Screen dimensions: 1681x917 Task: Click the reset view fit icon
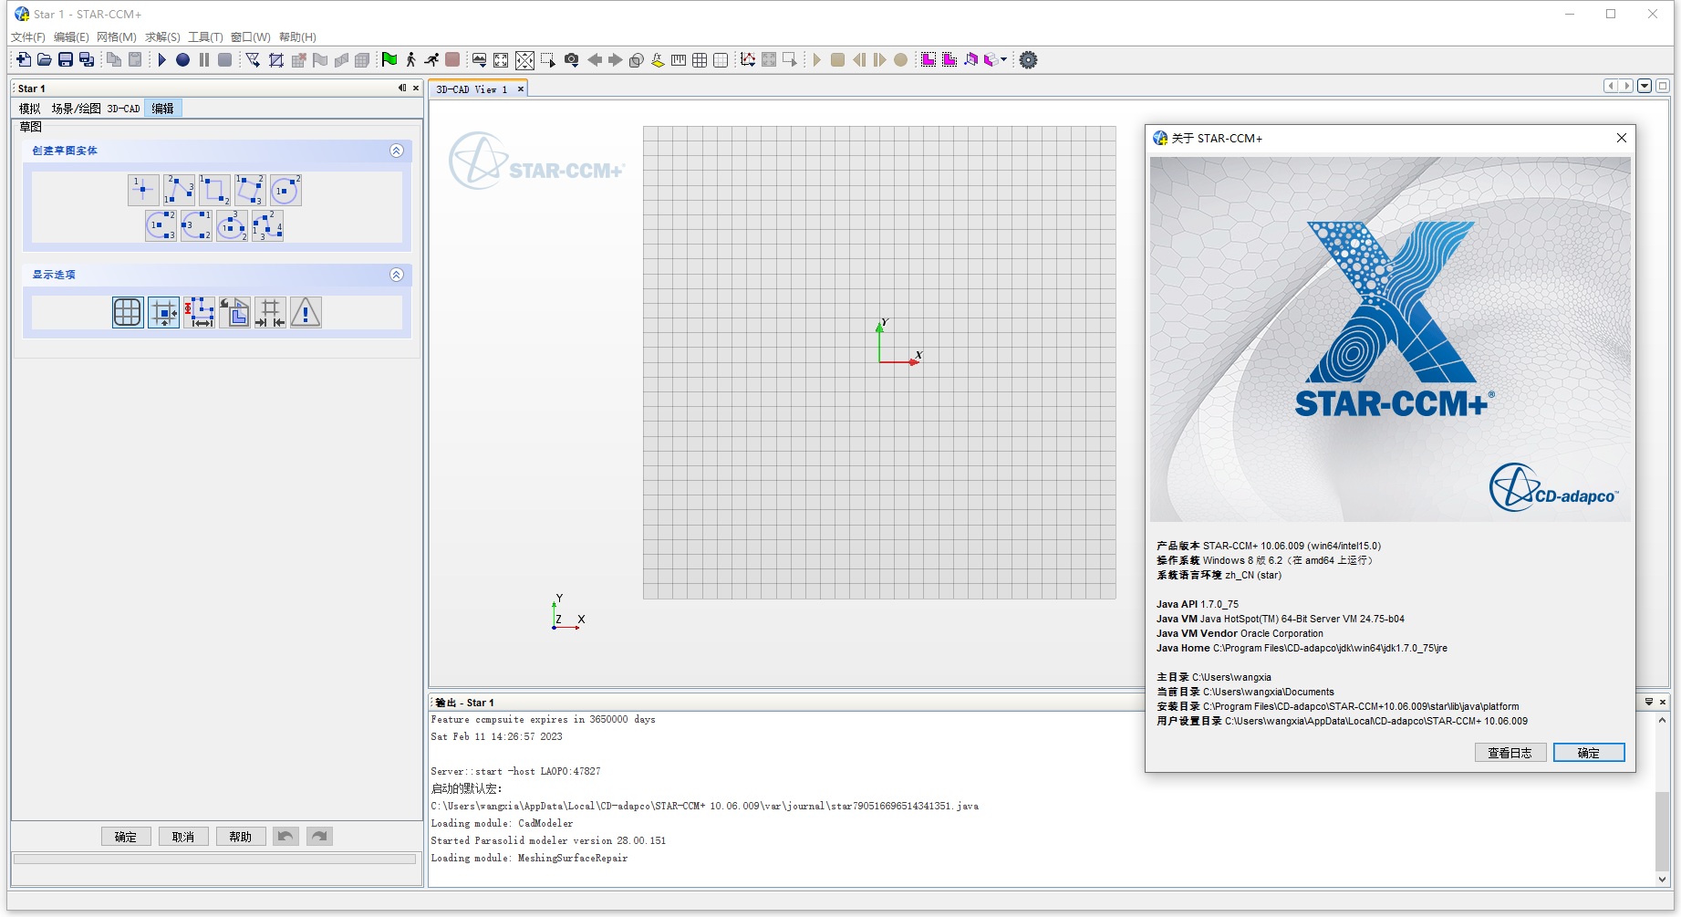(501, 60)
